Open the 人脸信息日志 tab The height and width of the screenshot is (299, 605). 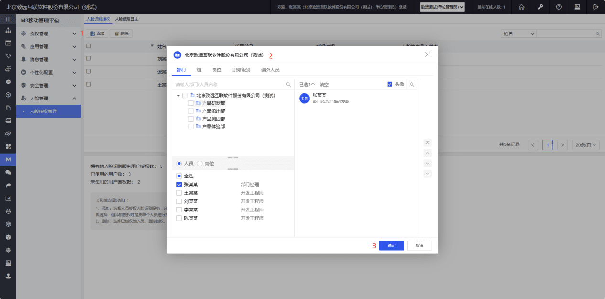[127, 19]
